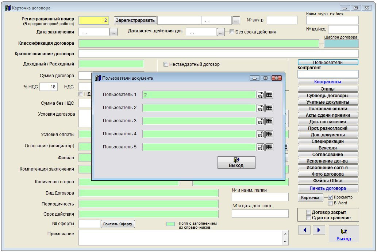Click the binoculars icon next to Пользователь 3
The width and height of the screenshot is (377, 252).
[x=261, y=121]
